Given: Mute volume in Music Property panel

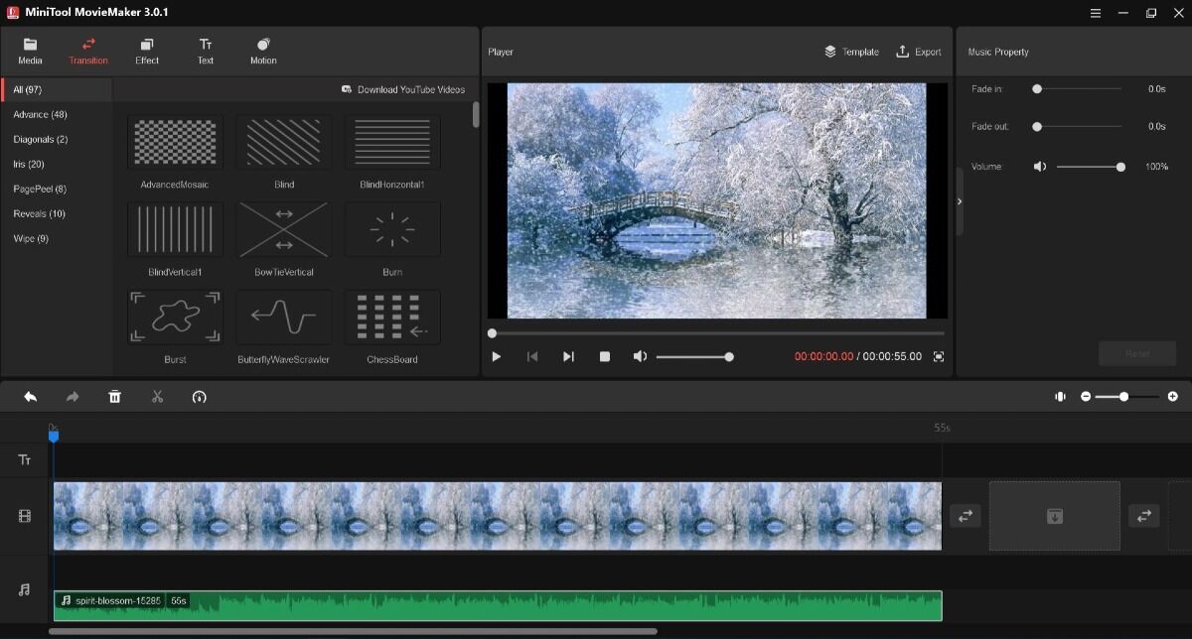Looking at the screenshot, I should (x=1039, y=166).
